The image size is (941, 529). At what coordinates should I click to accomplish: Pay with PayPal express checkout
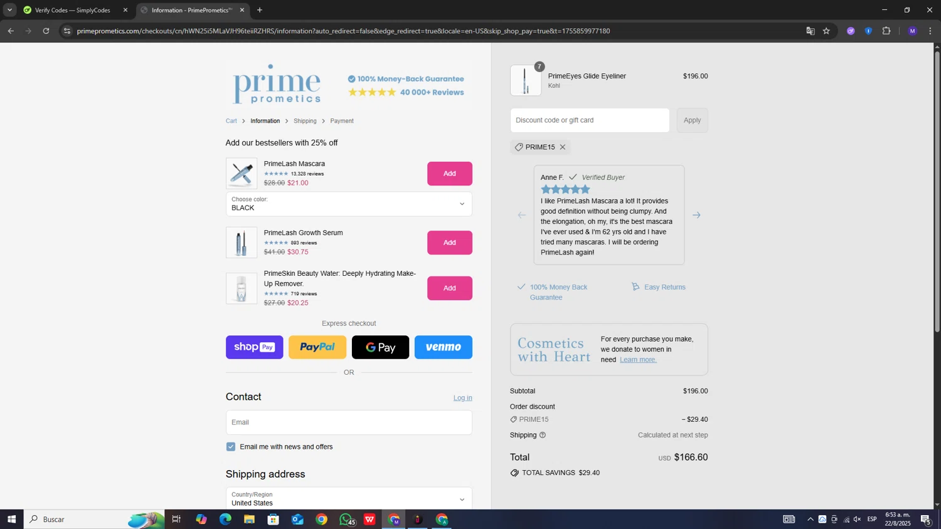pyautogui.click(x=317, y=347)
